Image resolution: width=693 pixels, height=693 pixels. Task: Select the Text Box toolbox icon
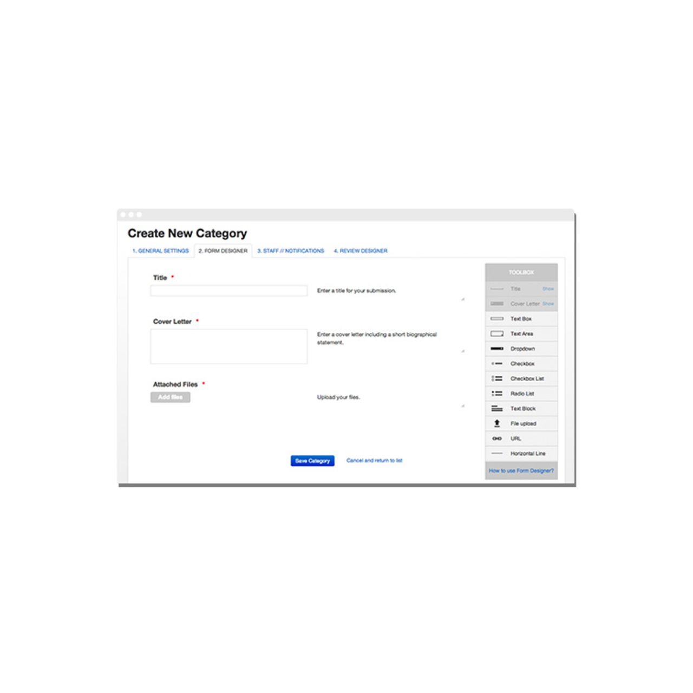pyautogui.click(x=496, y=318)
